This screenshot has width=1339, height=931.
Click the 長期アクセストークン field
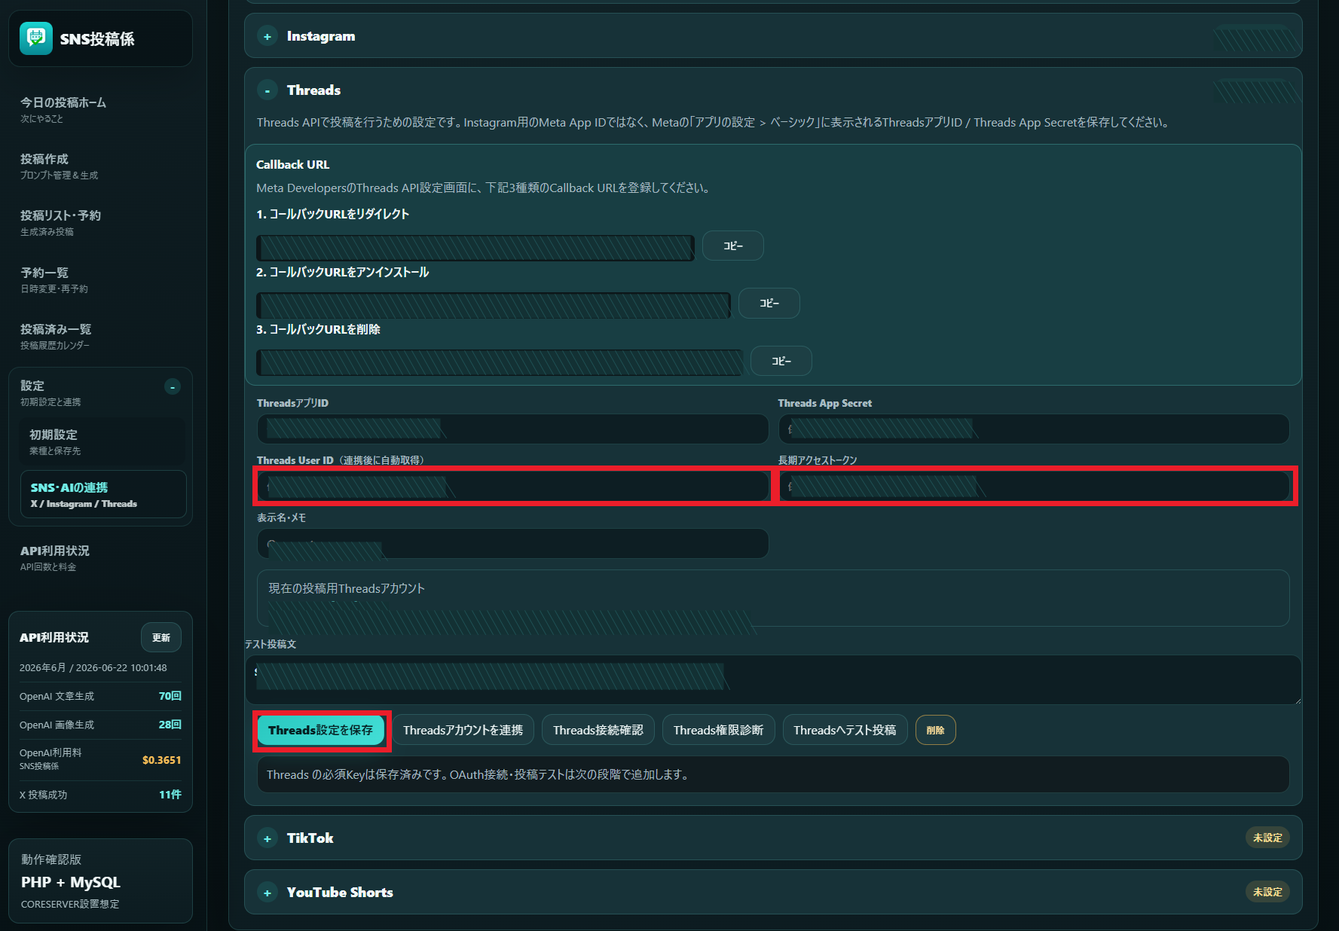click(1034, 487)
